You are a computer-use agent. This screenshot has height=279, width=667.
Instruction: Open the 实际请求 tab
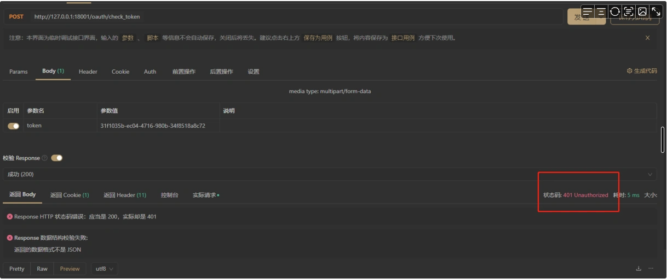206,195
